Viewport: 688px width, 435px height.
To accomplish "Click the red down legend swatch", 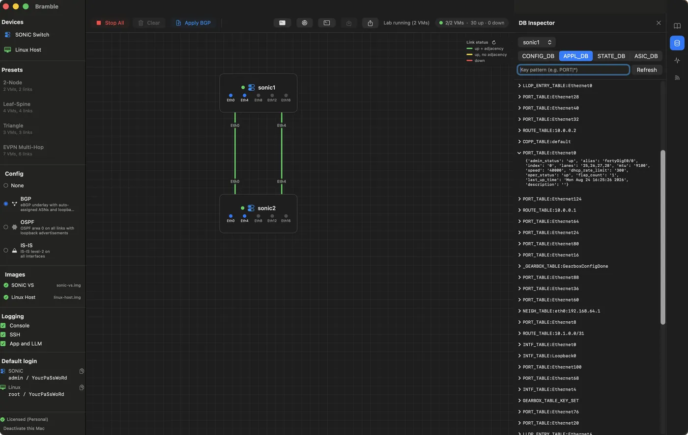I will [x=469, y=60].
